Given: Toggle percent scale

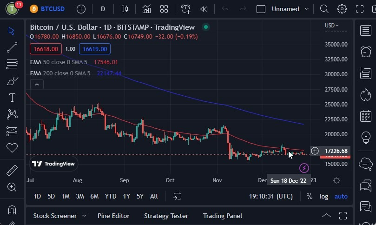Looking at the screenshot, I should (x=310, y=197).
